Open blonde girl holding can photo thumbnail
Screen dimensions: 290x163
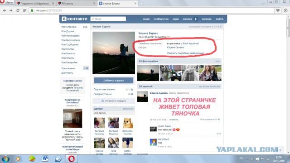click(x=170, y=73)
